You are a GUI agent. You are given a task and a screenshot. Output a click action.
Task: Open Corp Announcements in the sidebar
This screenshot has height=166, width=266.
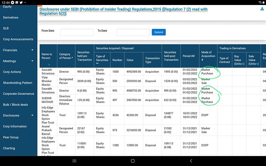(18, 39)
